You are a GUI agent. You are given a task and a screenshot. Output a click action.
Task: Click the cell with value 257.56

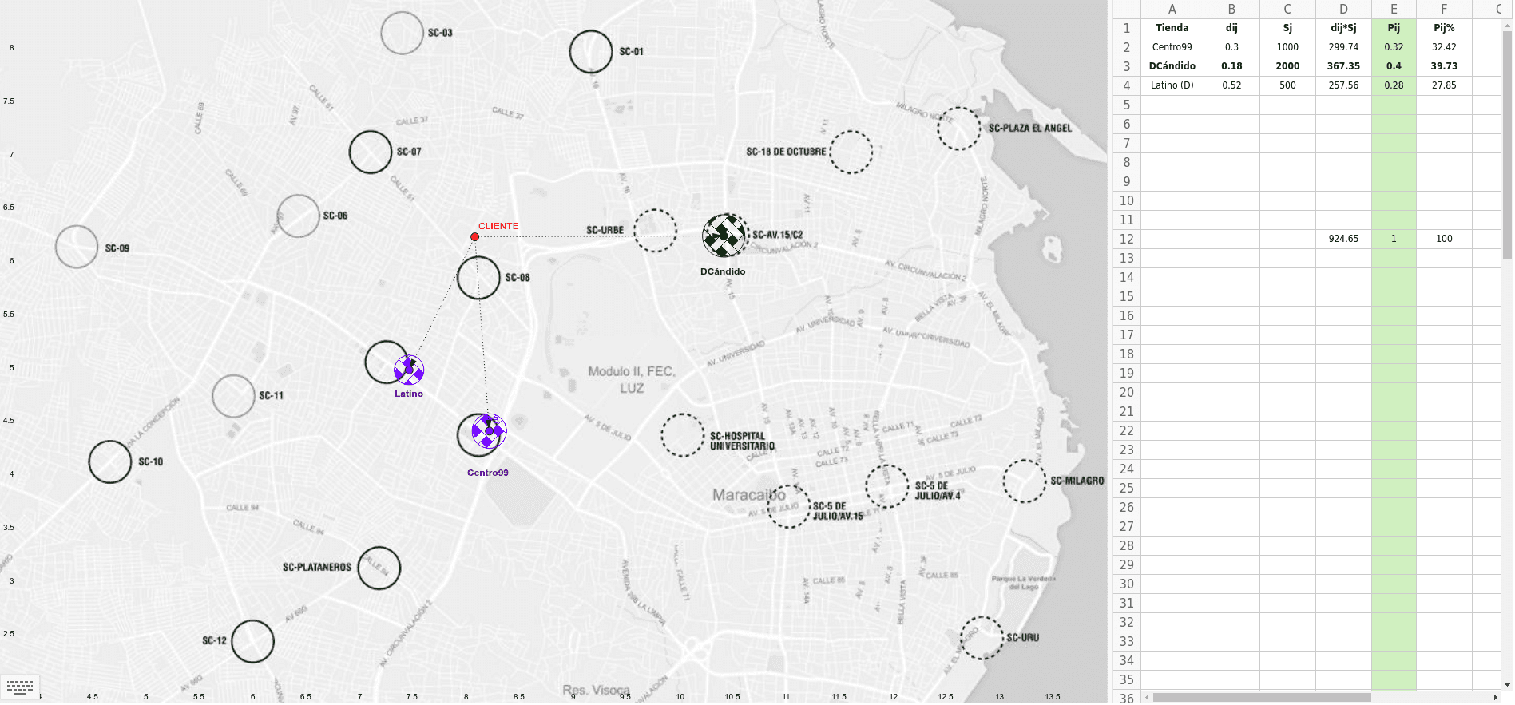point(1343,85)
